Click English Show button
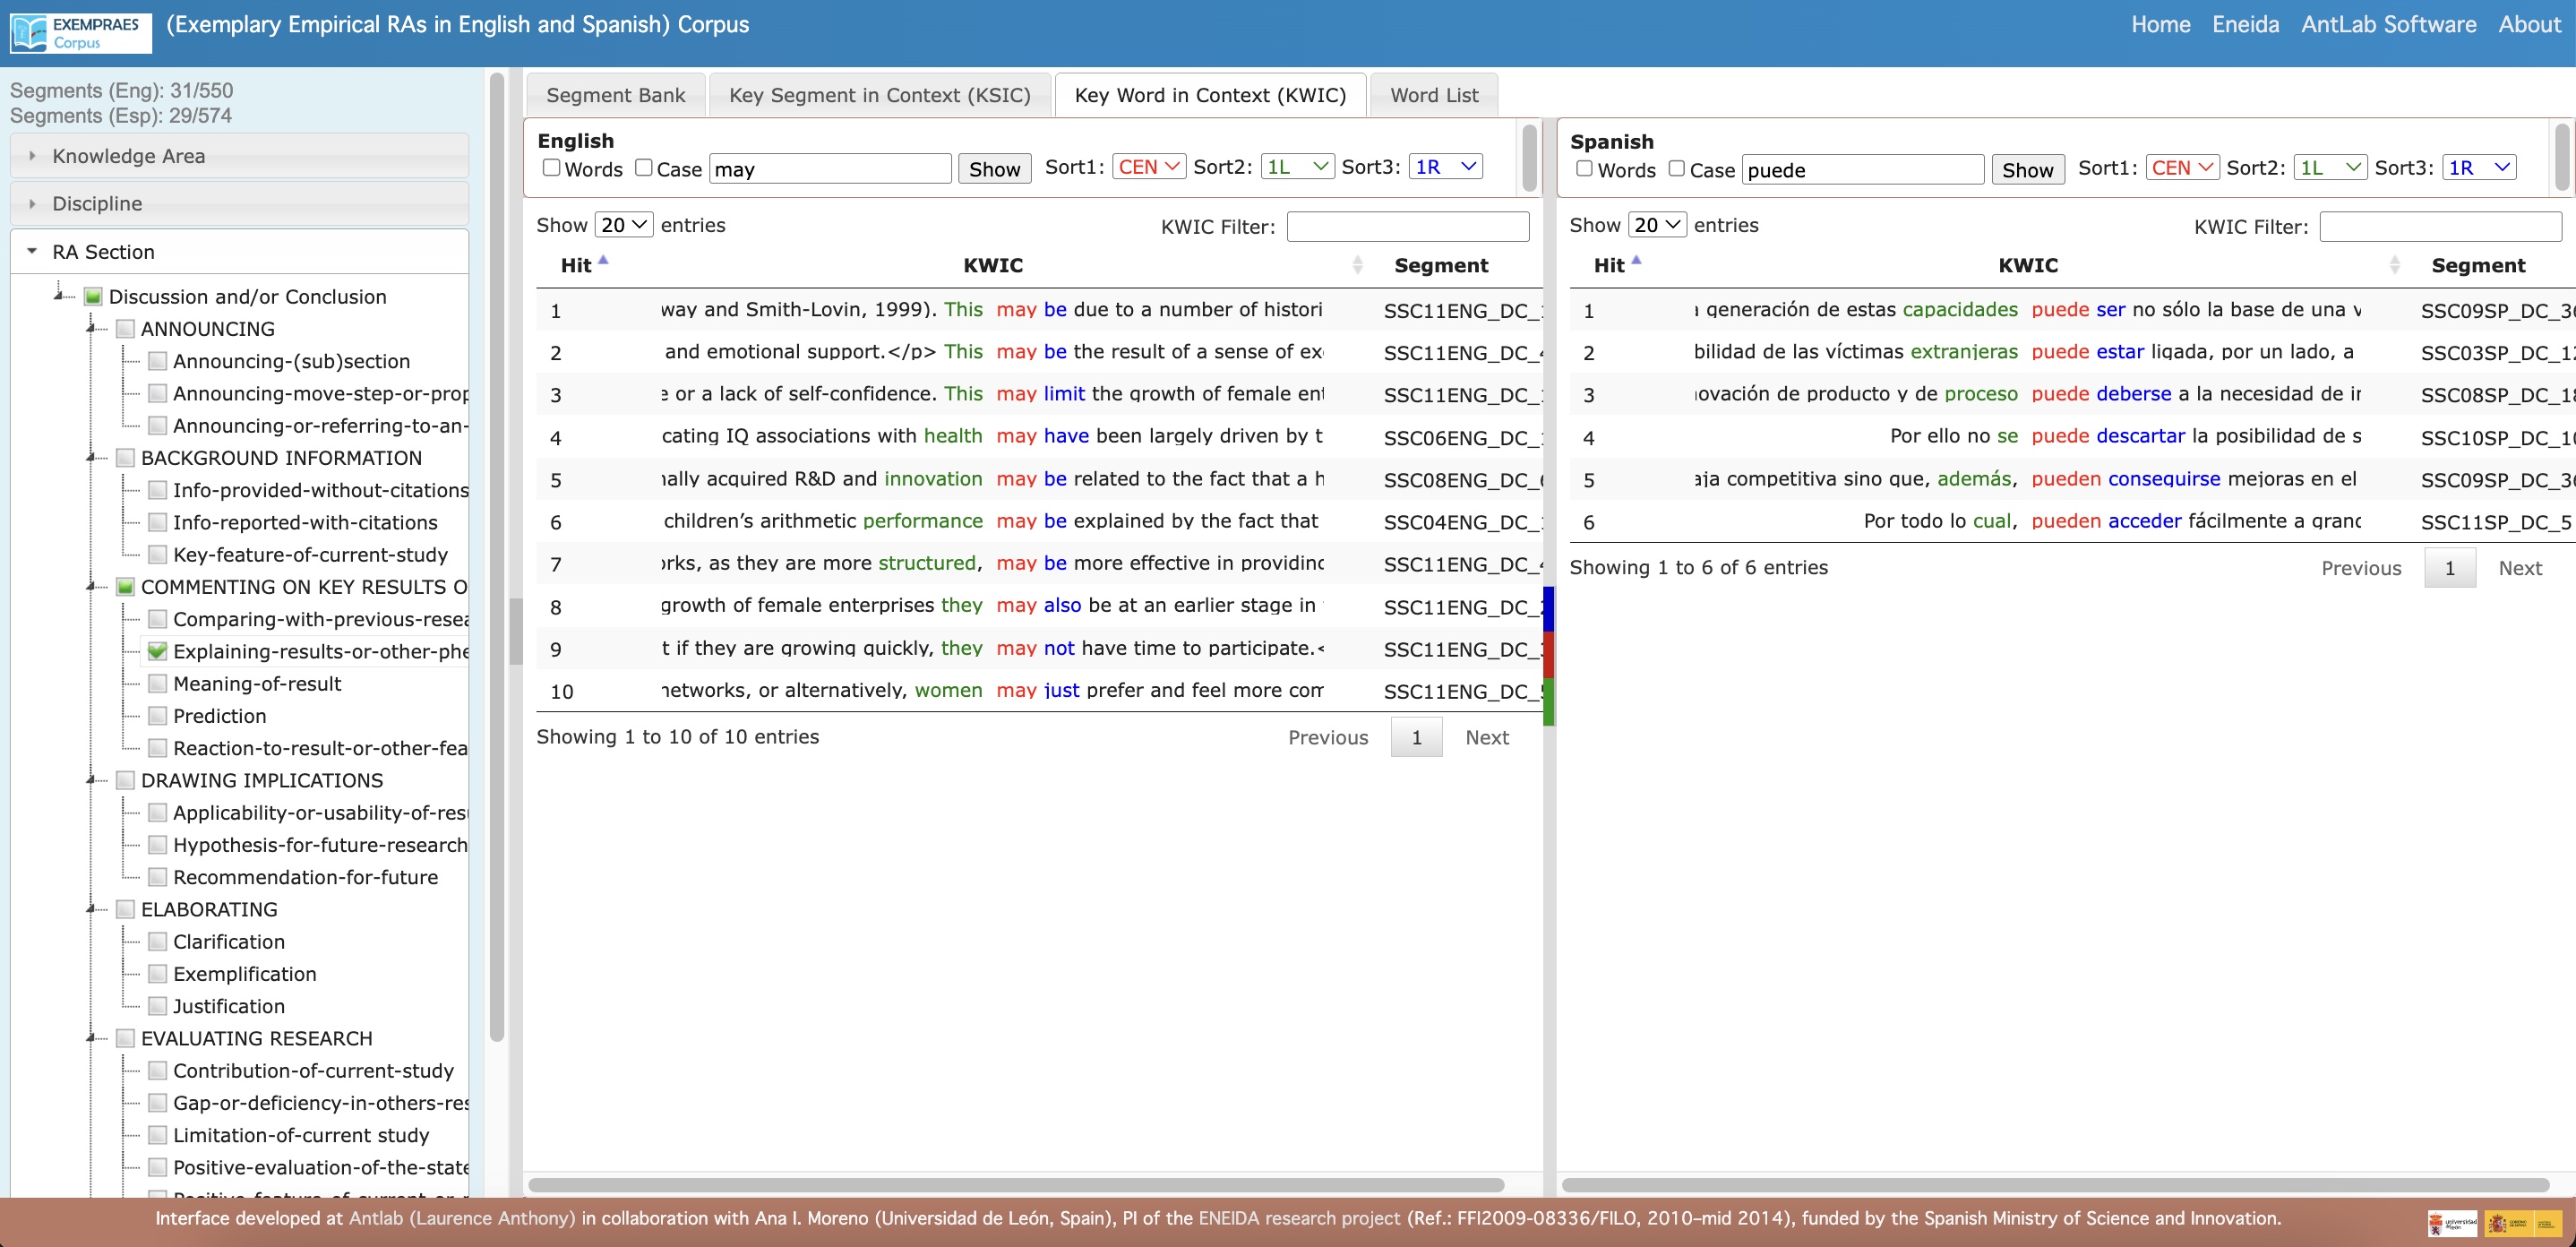 [994, 168]
